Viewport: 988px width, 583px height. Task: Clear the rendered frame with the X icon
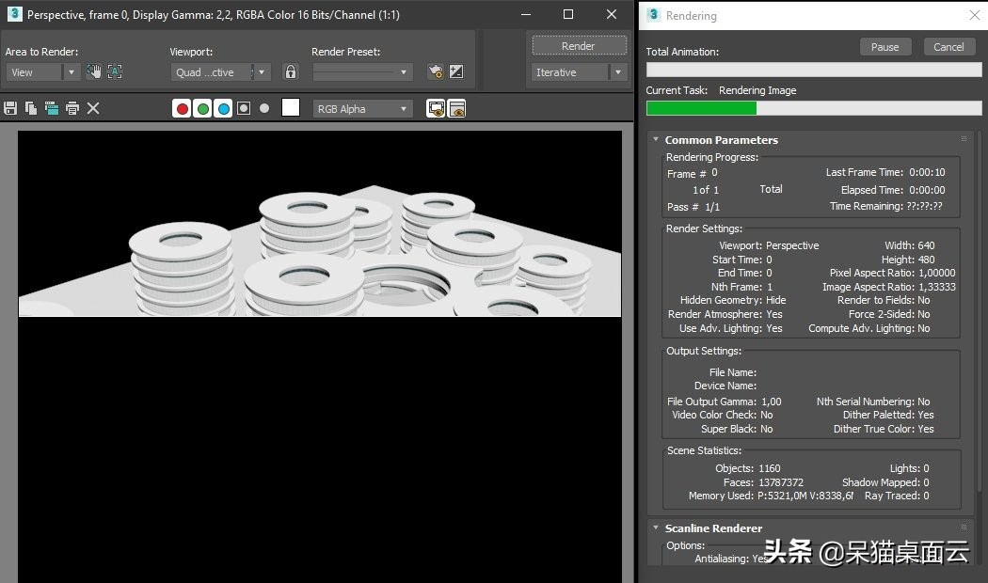pos(93,108)
